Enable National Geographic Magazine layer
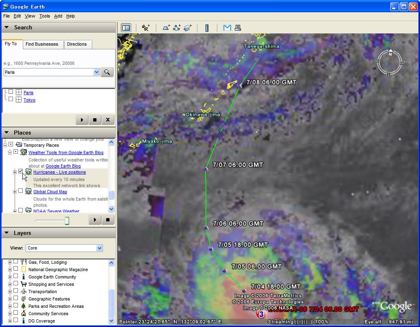Screen dimensions: 420x327 click(x=16, y=269)
